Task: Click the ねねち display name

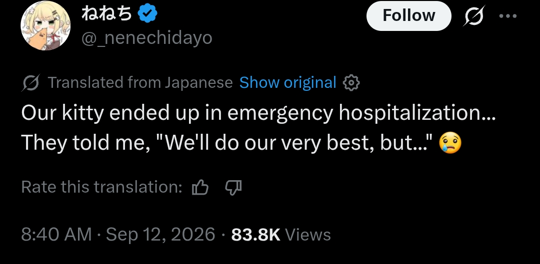Action: pos(107,14)
